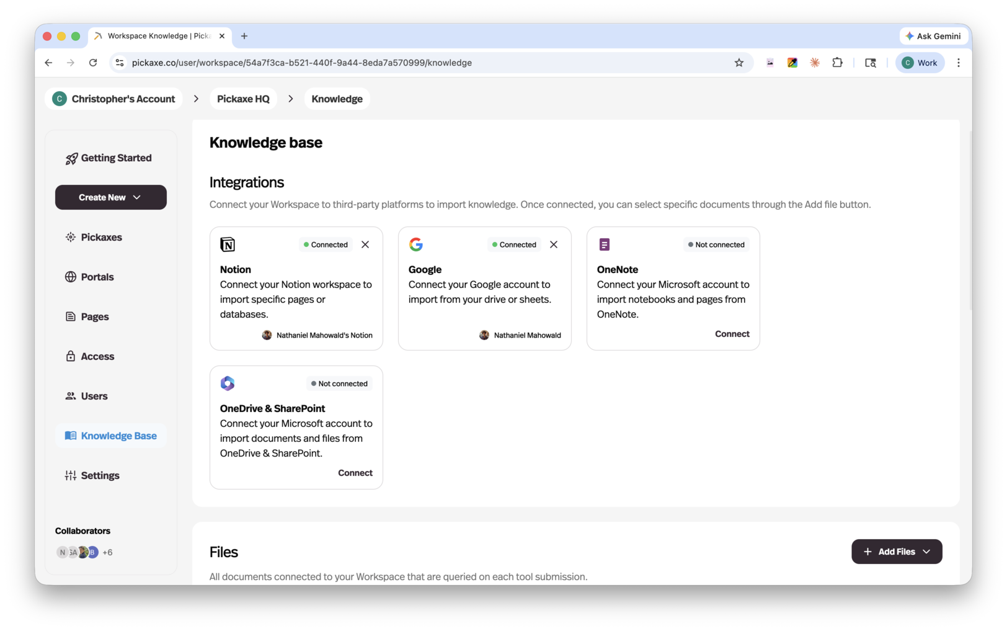Select the Portals globe icon
Screen dimensions: 1007x631
pyautogui.click(x=70, y=277)
